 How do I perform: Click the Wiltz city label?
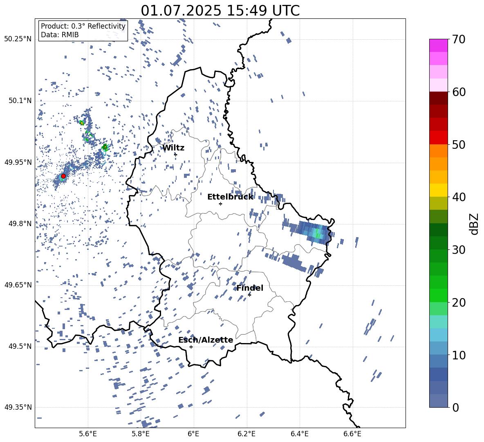pyautogui.click(x=173, y=148)
